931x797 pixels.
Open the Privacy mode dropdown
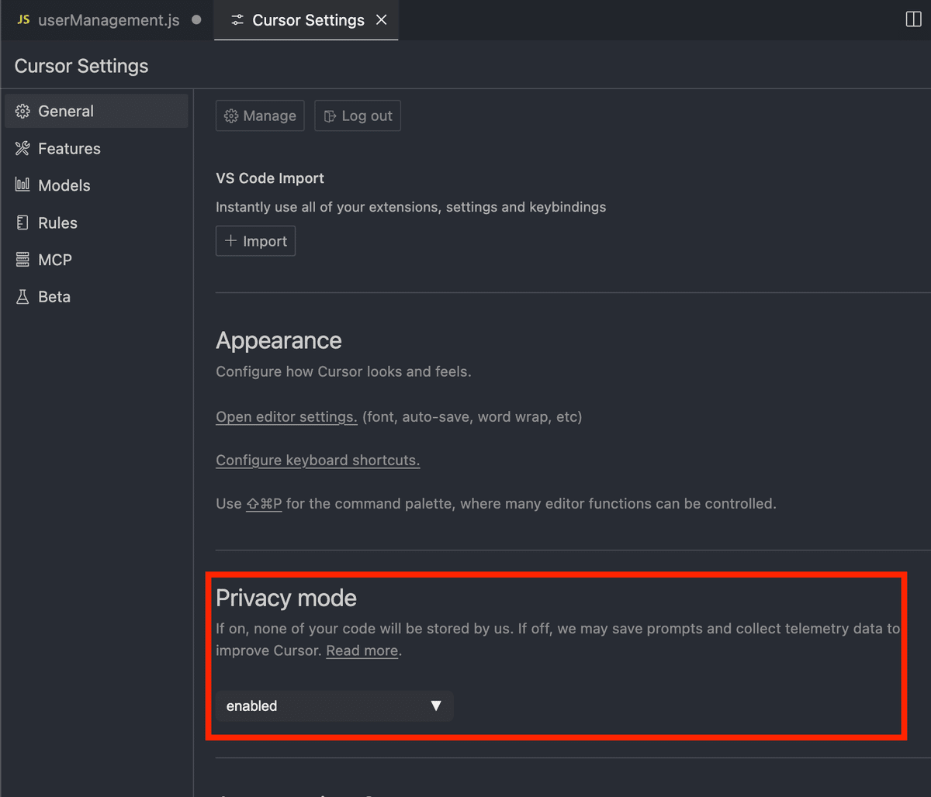(x=334, y=706)
